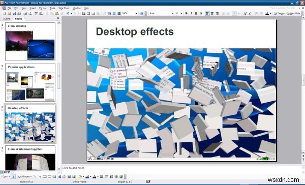
Task: Click the New Slide button
Action: (293, 13)
